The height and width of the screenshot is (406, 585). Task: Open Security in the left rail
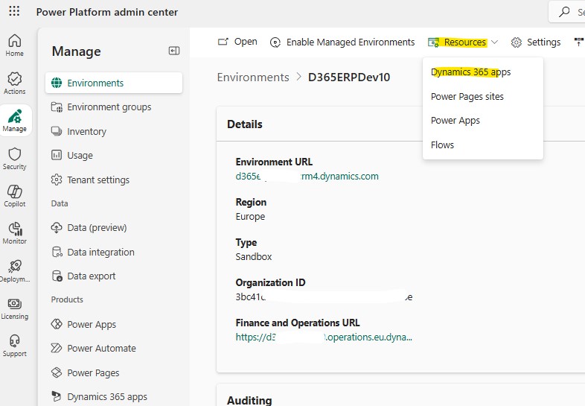click(15, 159)
